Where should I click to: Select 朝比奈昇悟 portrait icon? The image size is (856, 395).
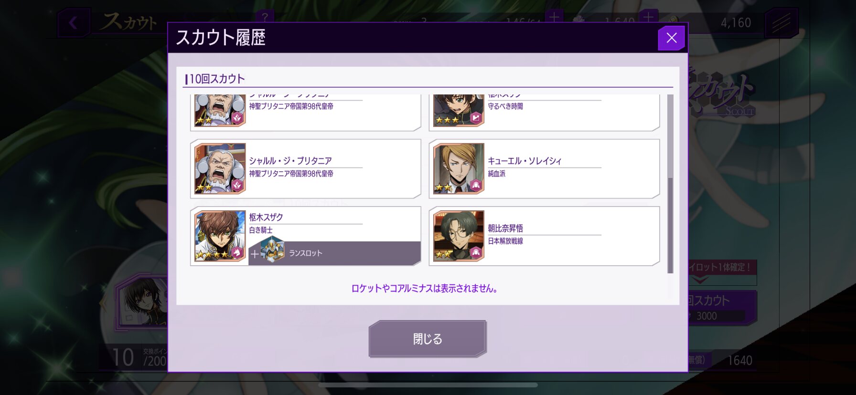click(x=459, y=236)
